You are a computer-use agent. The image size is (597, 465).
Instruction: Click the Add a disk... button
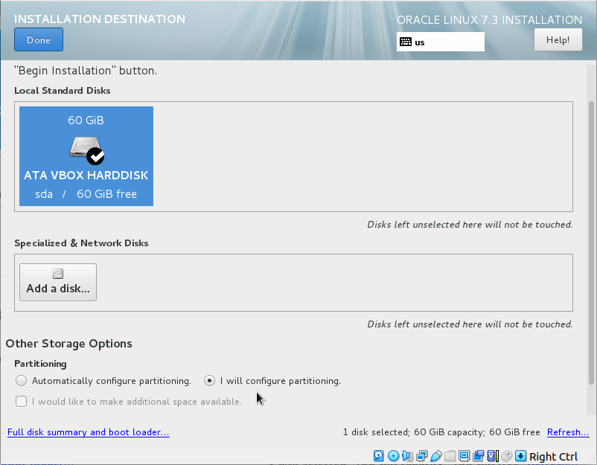[x=58, y=283]
